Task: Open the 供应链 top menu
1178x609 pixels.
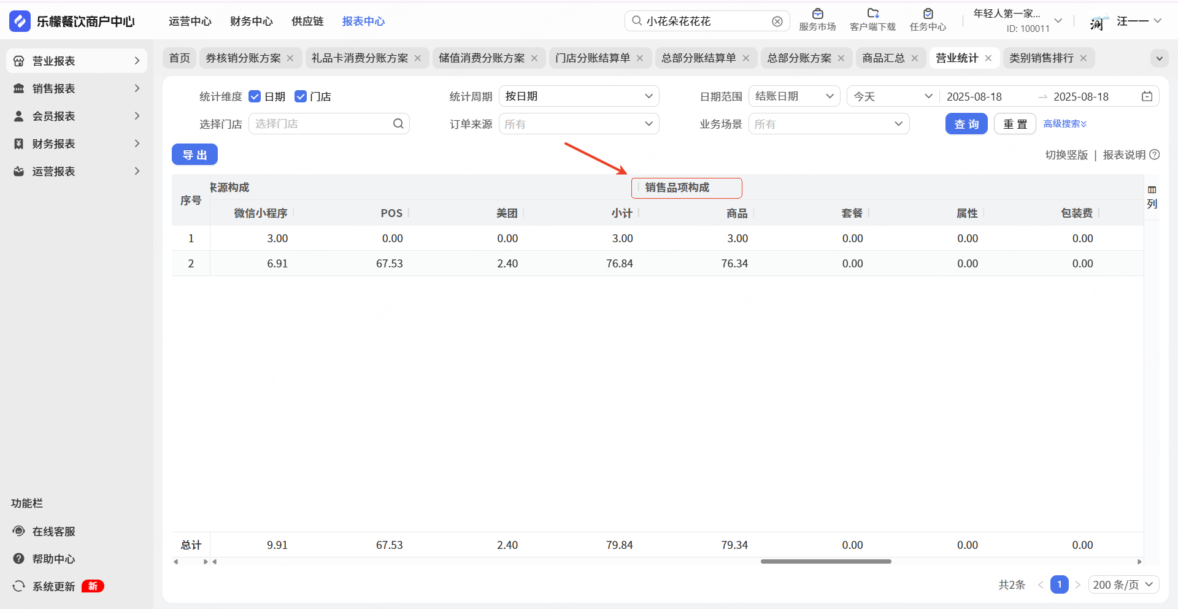Action: [307, 21]
